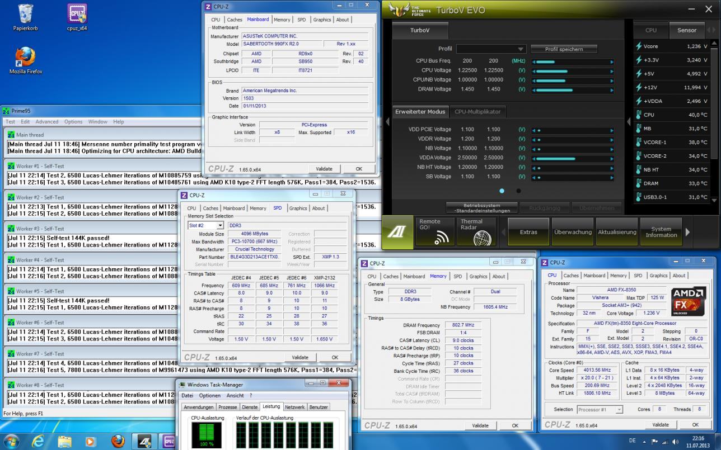
Task: Click the AMD FX logo in CPU-Z
Action: click(x=688, y=301)
